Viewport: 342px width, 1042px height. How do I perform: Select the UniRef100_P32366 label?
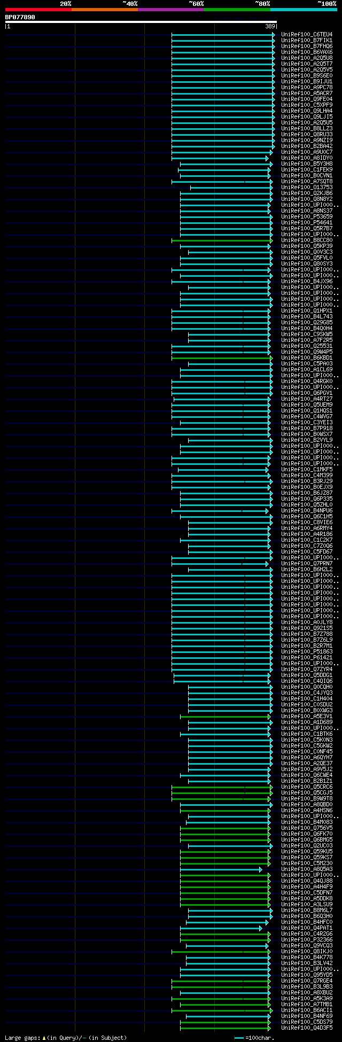pos(307,940)
